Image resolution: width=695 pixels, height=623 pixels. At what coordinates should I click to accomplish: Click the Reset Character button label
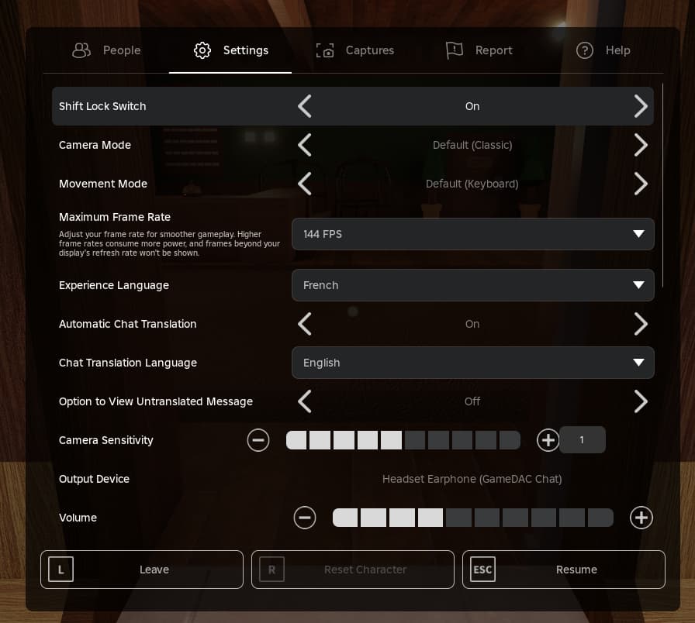365,570
